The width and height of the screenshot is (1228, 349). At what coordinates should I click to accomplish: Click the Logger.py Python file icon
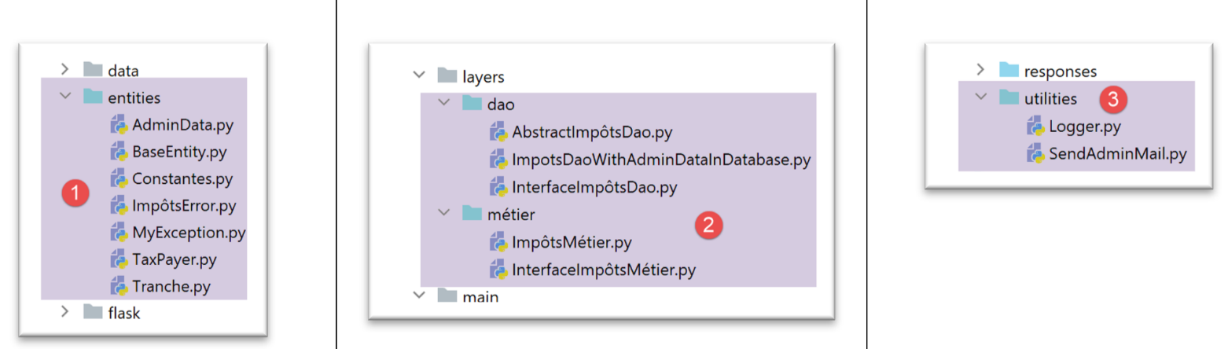click(x=1035, y=127)
